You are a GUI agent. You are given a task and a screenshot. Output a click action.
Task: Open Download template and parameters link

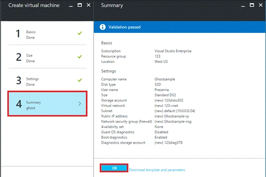pos(157,170)
